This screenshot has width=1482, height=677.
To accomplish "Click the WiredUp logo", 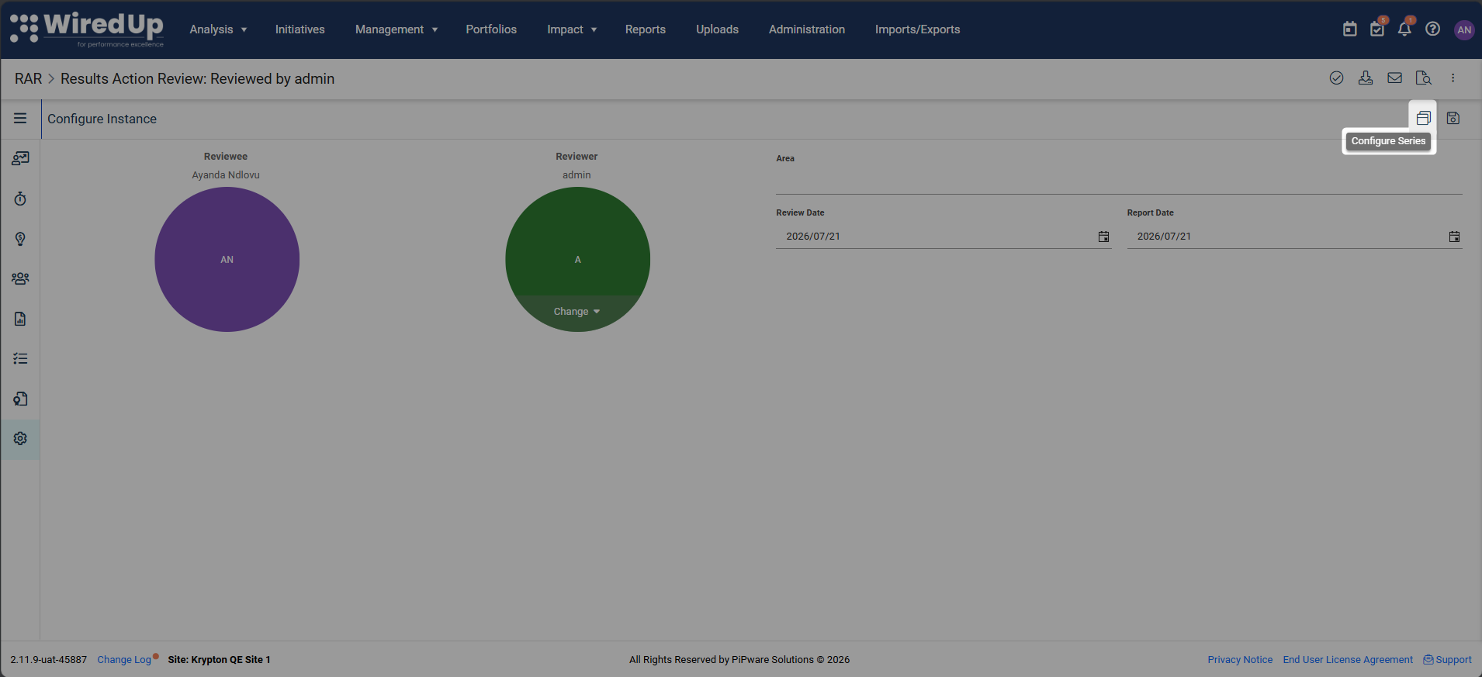I will (87, 29).
